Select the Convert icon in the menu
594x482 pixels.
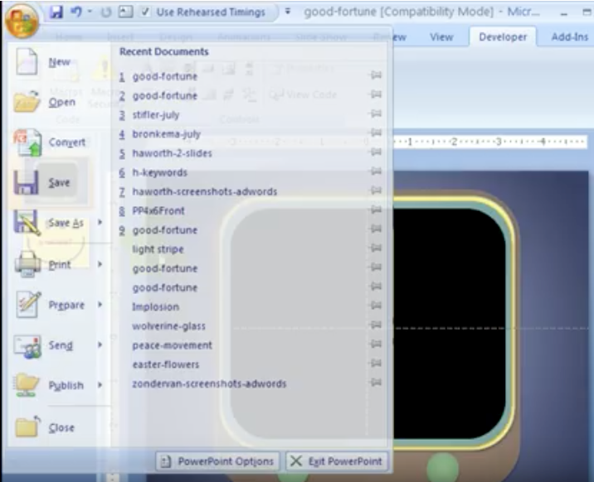(27, 142)
